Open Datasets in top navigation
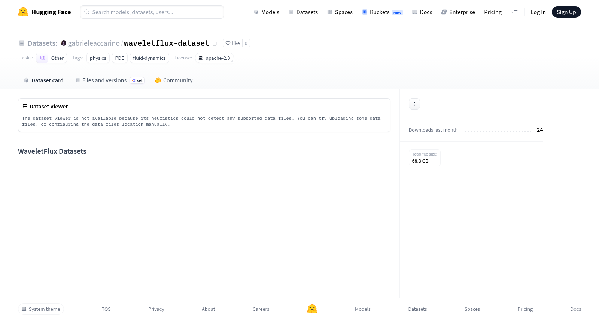The image size is (599, 322). [x=303, y=12]
